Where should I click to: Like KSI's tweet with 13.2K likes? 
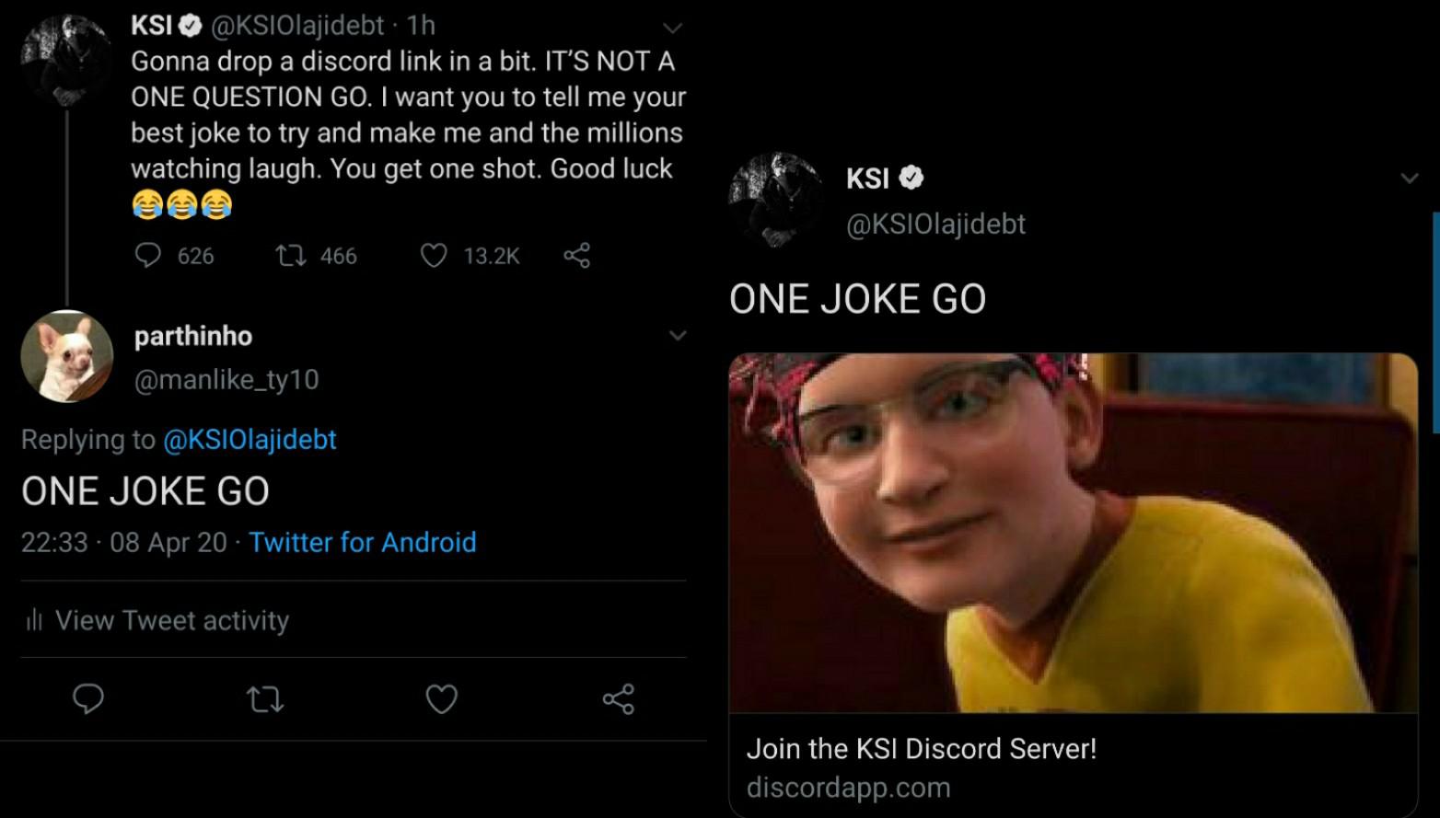(x=434, y=255)
